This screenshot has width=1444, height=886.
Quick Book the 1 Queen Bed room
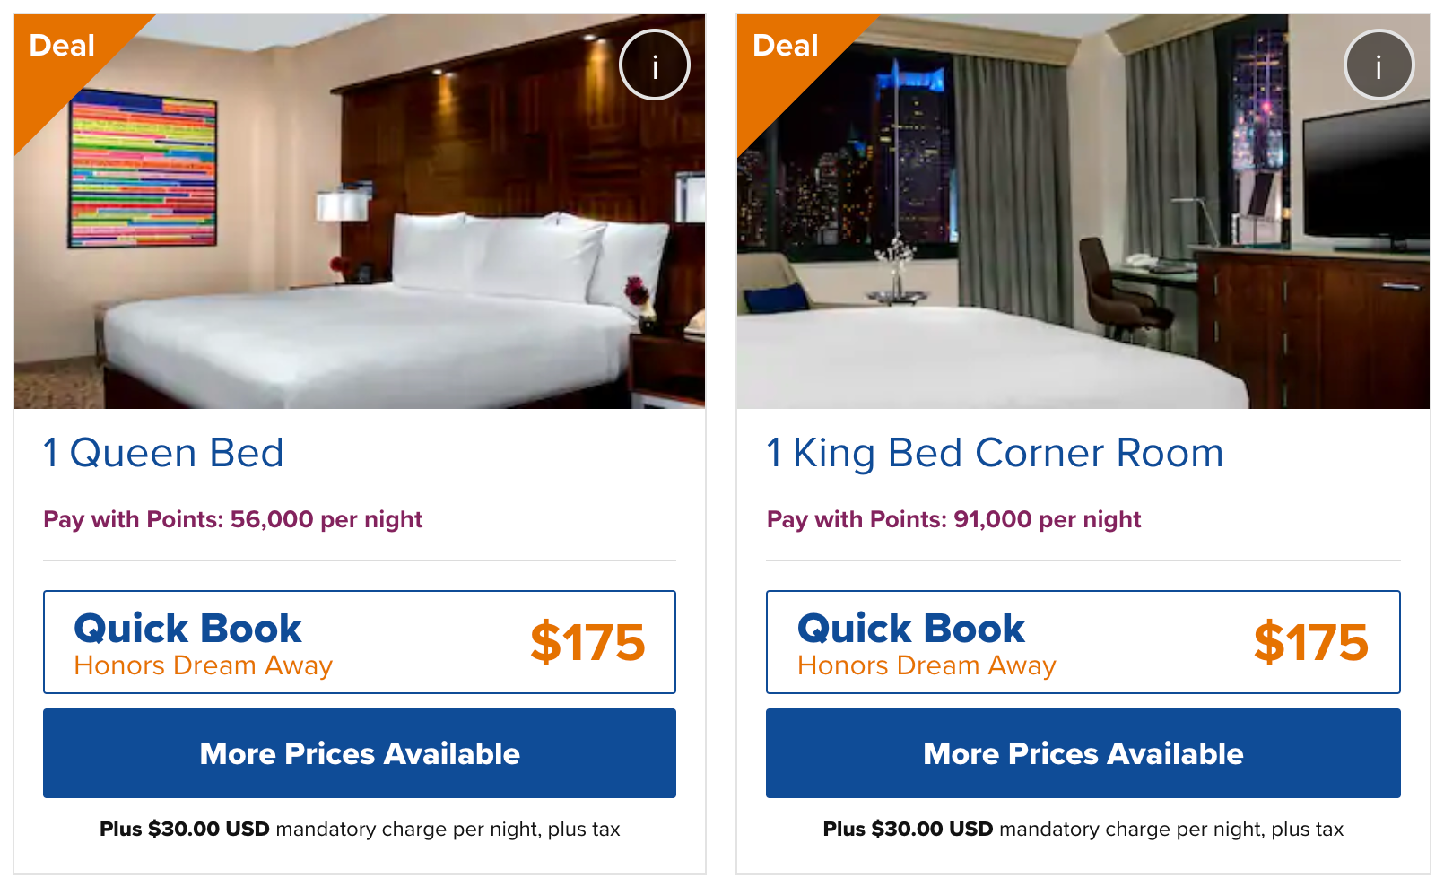(187, 629)
